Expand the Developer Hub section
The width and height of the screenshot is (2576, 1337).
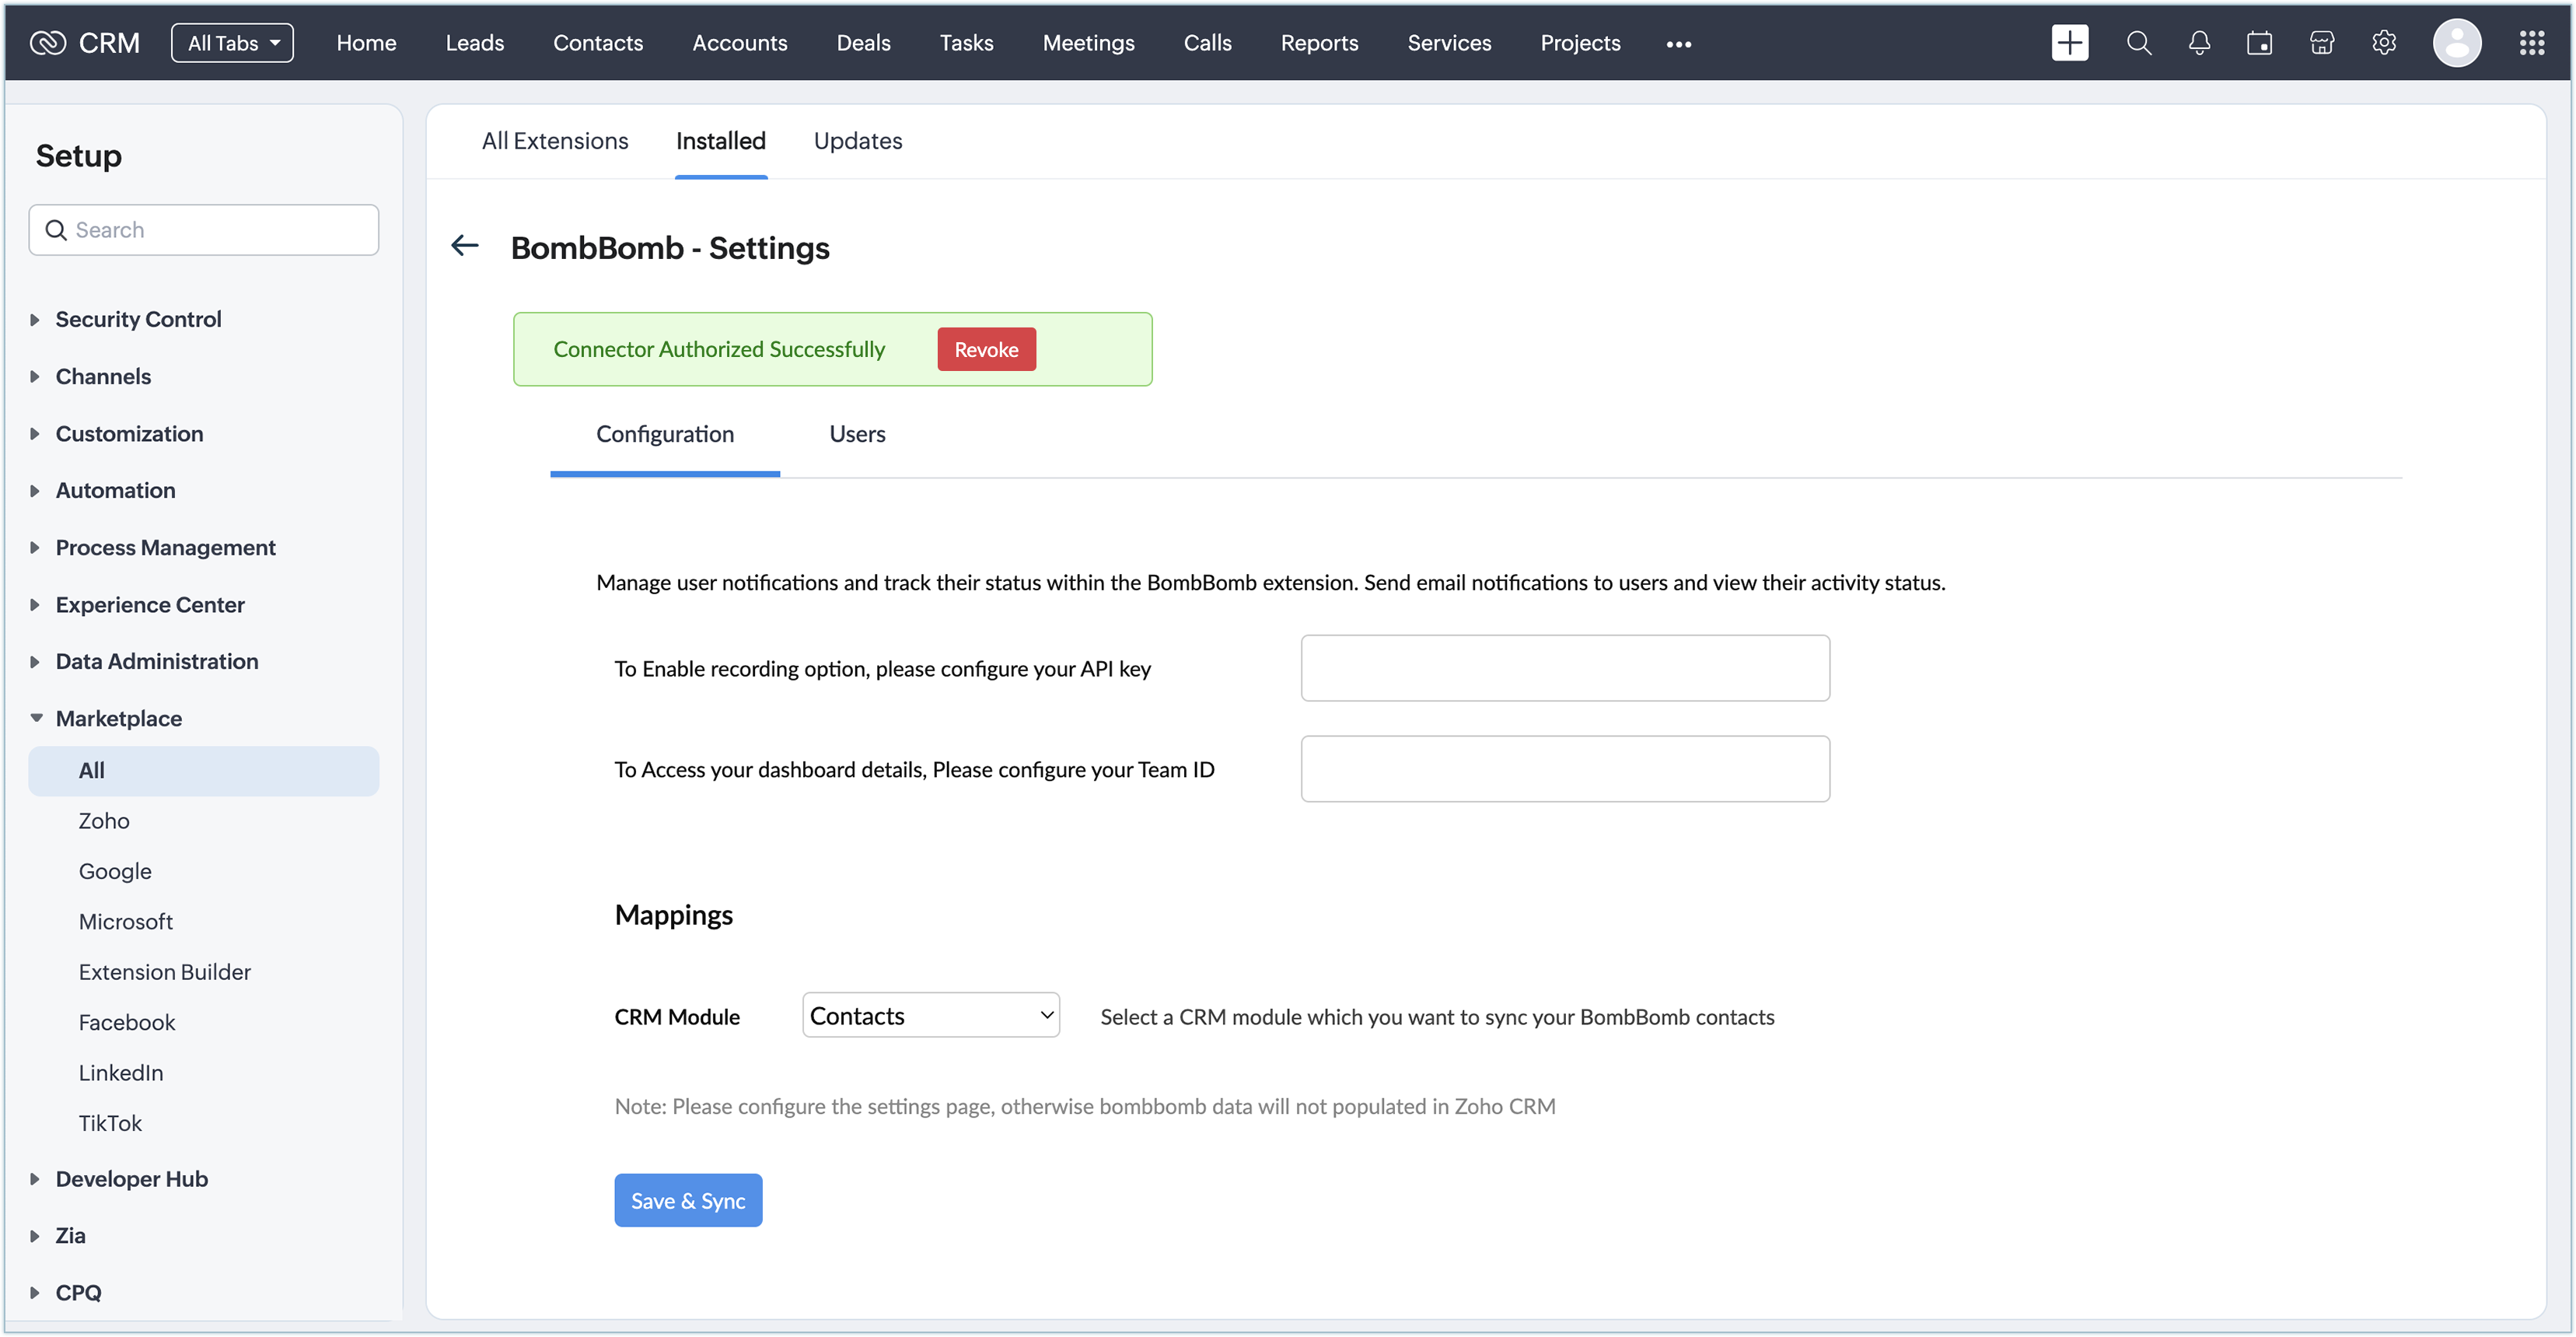coord(131,1179)
